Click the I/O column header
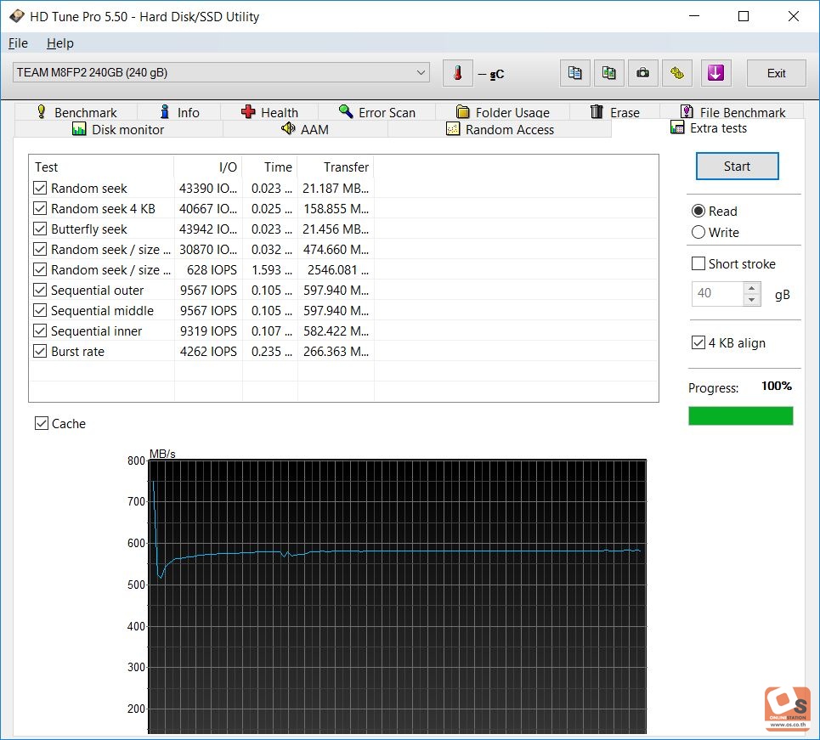This screenshot has height=740, width=820. coord(208,167)
